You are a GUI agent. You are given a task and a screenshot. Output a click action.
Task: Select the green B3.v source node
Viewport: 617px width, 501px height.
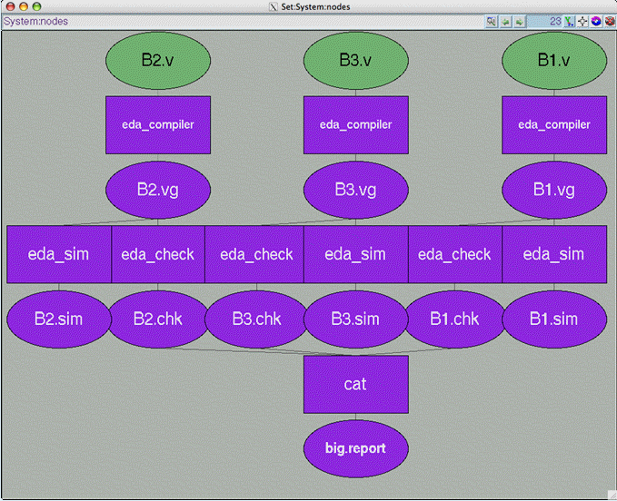pyautogui.click(x=355, y=61)
